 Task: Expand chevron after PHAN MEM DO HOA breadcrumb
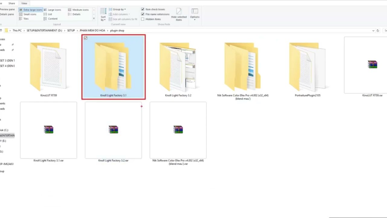(x=108, y=31)
